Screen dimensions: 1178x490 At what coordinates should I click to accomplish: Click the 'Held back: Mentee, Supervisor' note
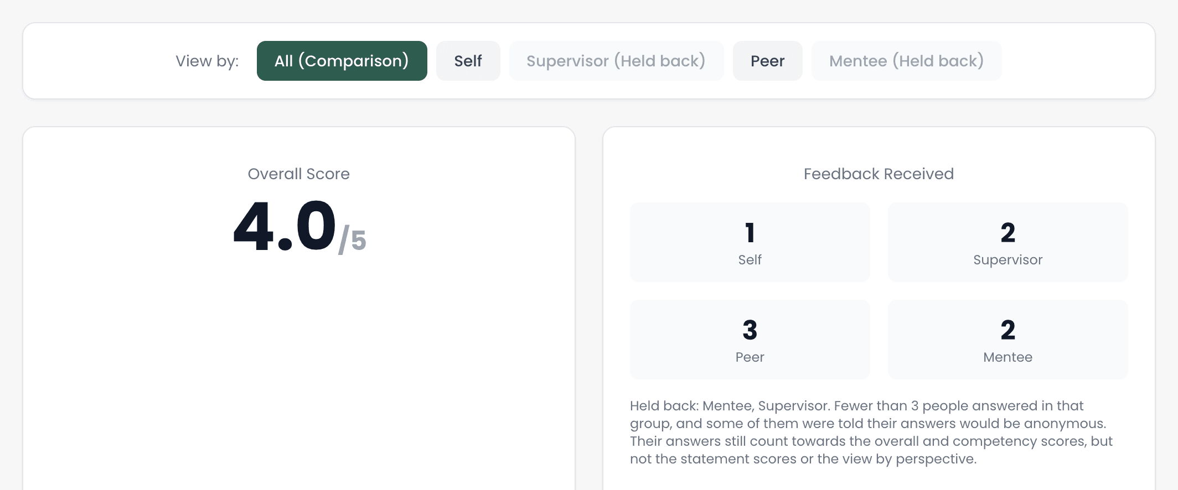[x=871, y=432]
